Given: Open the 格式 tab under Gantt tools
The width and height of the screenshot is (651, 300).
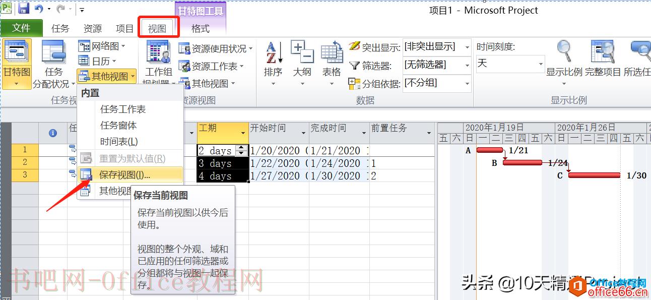Looking at the screenshot, I should pyautogui.click(x=201, y=29).
